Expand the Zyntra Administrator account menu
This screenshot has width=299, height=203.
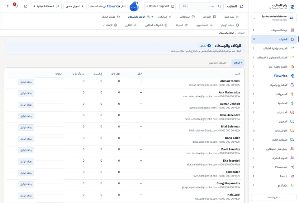[x=274, y=18]
